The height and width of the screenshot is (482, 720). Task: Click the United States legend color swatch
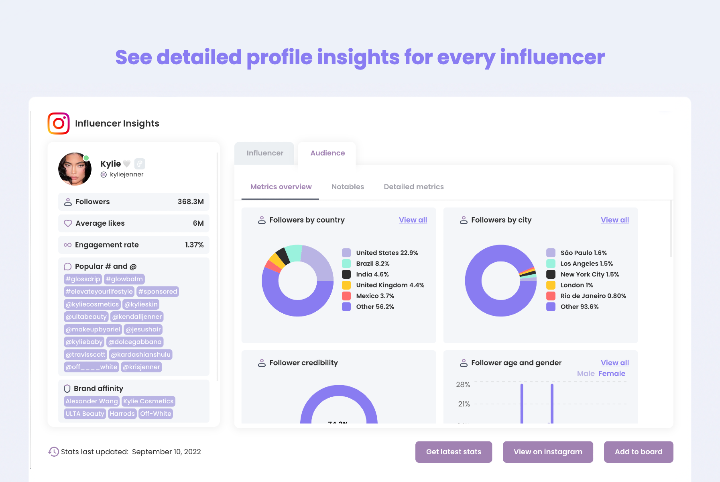(x=346, y=253)
